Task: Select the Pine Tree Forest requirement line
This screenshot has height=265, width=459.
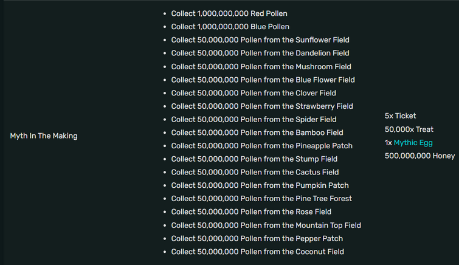Action: (261, 199)
